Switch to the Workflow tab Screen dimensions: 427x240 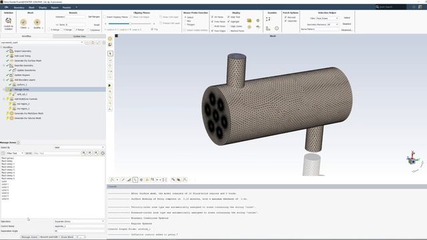click(x=27, y=36)
